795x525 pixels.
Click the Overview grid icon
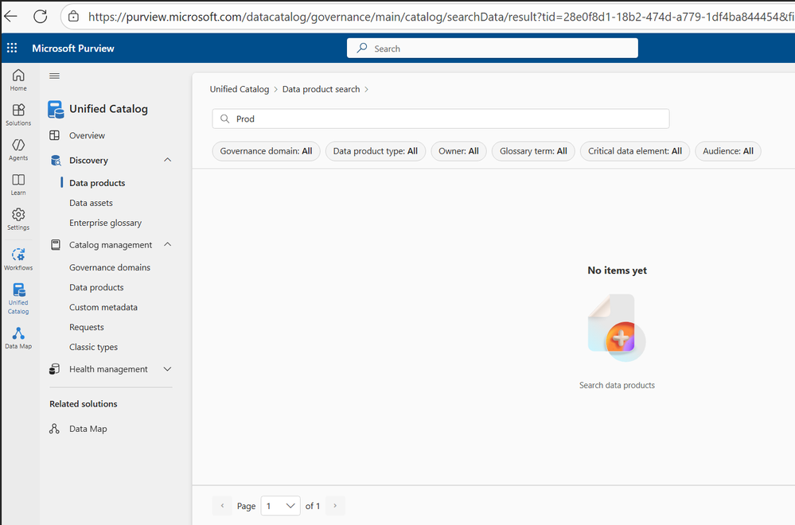[x=55, y=135]
